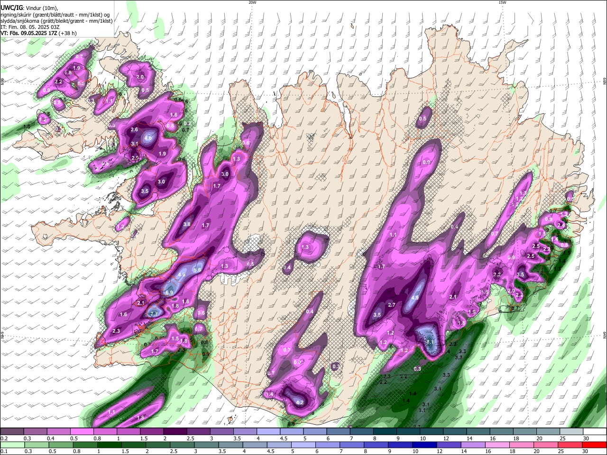This screenshot has height=455, width=607.
Task: Click the 4.2 value on the south coast
Action: [299, 402]
